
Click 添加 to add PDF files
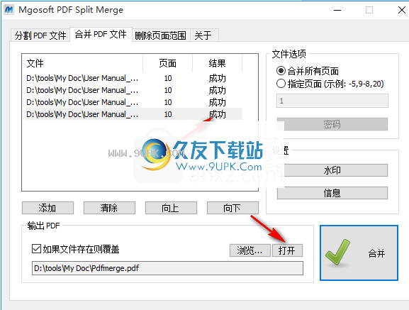pyautogui.click(x=47, y=208)
